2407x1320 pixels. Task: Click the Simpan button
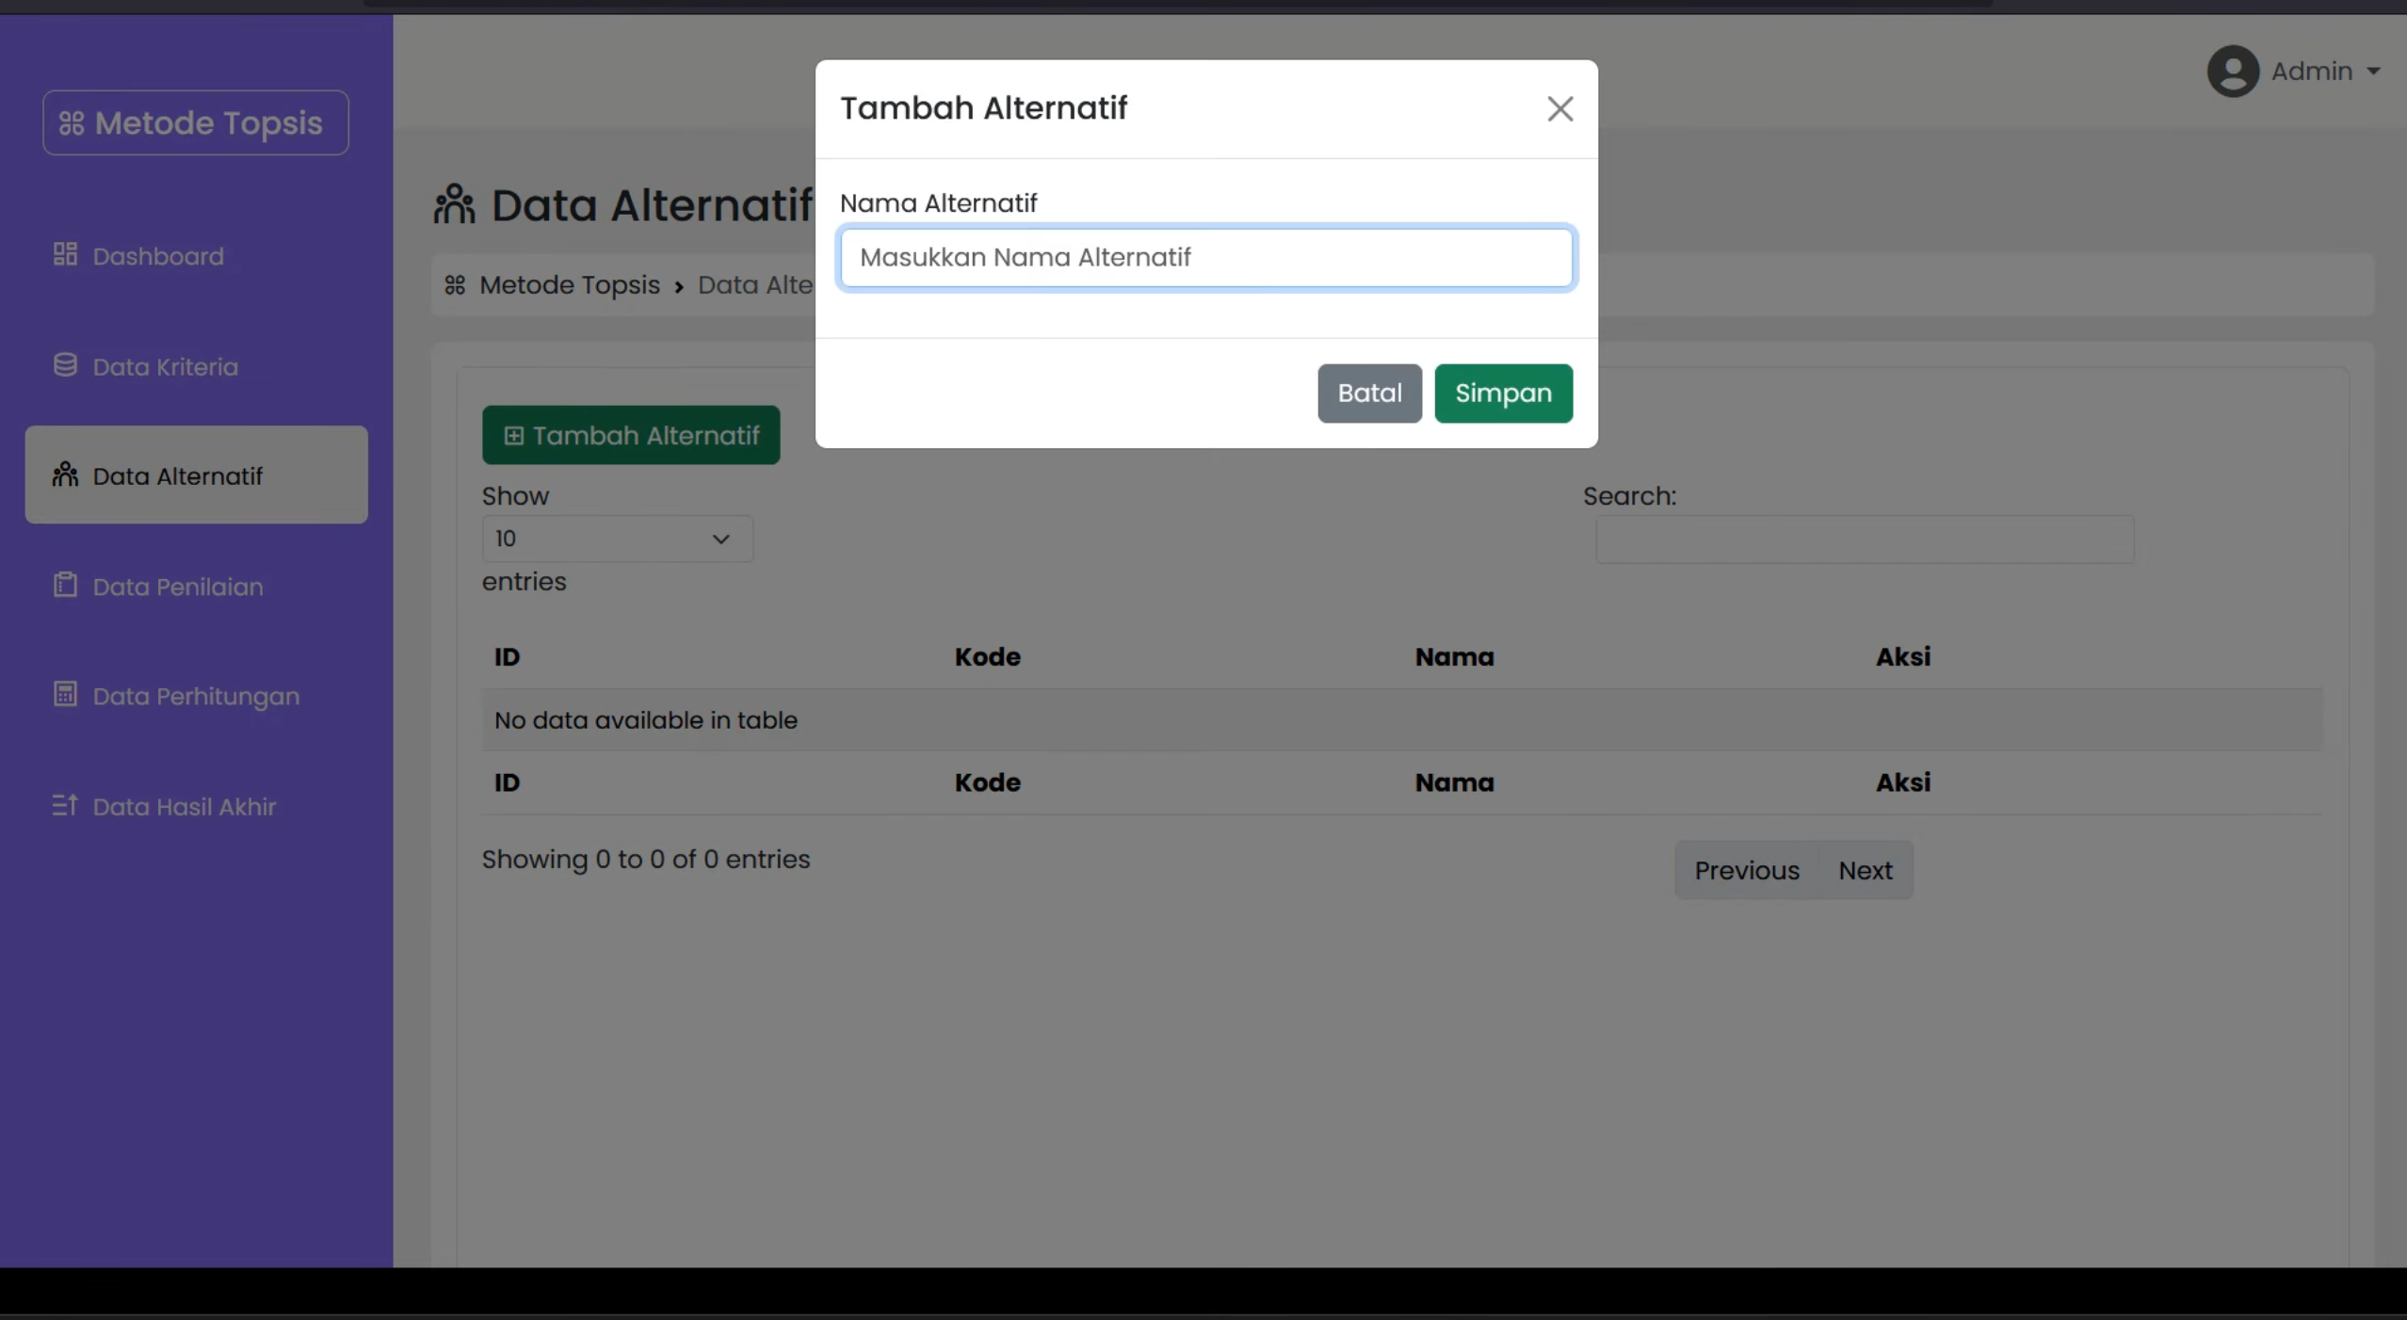(x=1503, y=393)
